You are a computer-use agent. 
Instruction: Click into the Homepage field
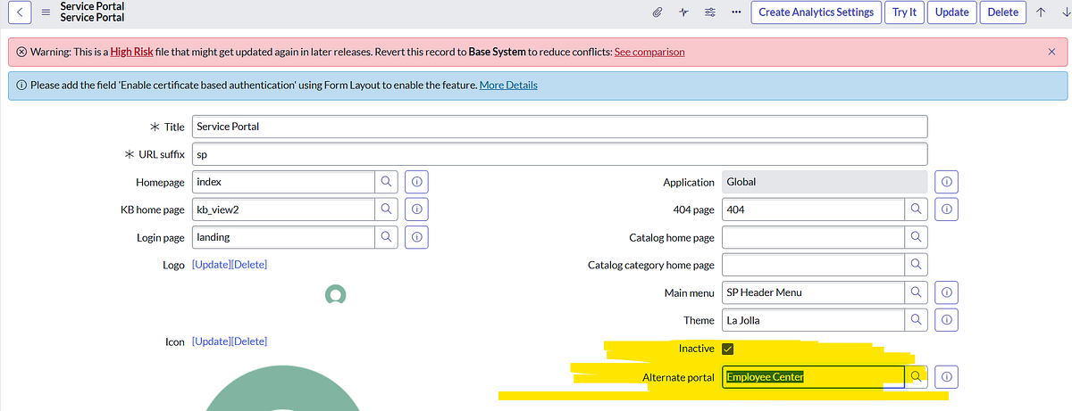[283, 181]
